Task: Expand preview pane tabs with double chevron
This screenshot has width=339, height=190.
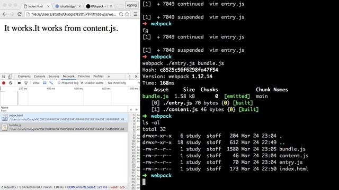Action: (137, 110)
